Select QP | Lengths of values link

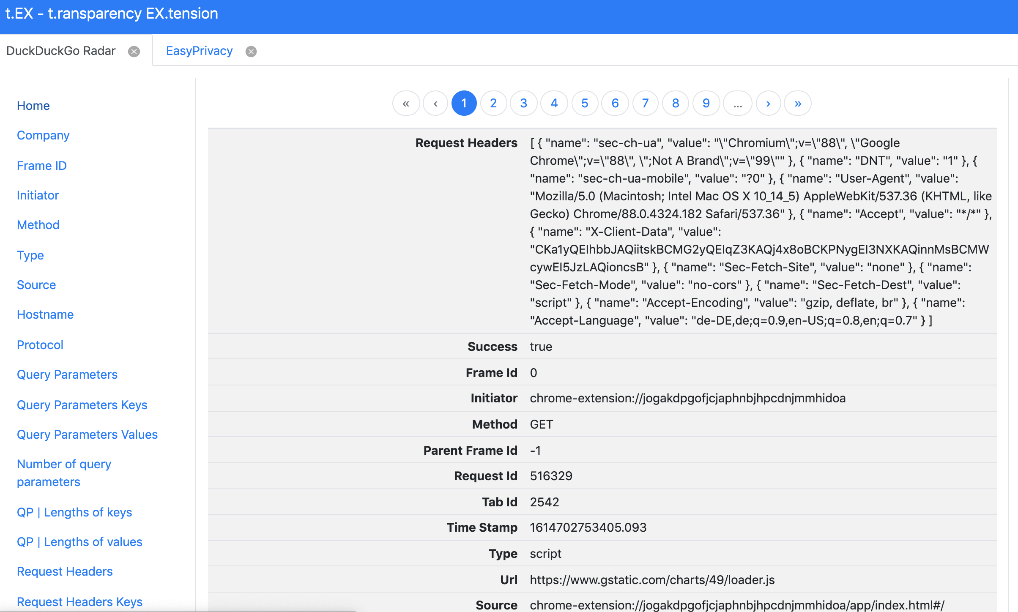tap(79, 542)
